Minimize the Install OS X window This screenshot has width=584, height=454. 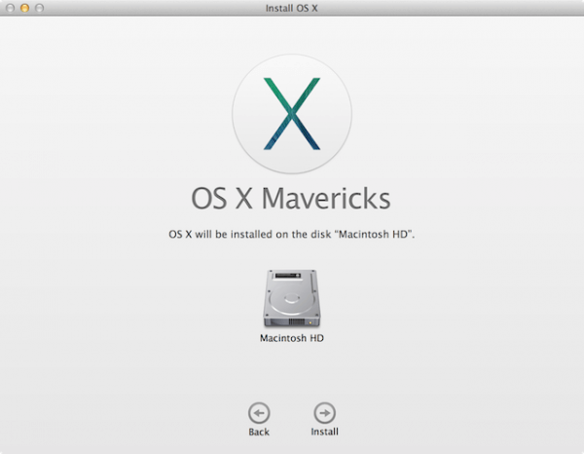point(24,8)
